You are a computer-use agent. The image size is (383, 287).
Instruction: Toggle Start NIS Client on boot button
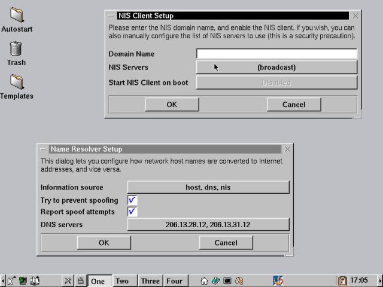(x=276, y=83)
